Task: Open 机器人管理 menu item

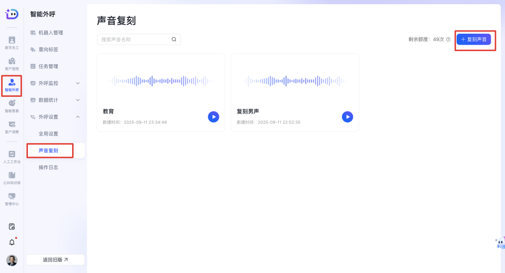Action: (x=50, y=33)
